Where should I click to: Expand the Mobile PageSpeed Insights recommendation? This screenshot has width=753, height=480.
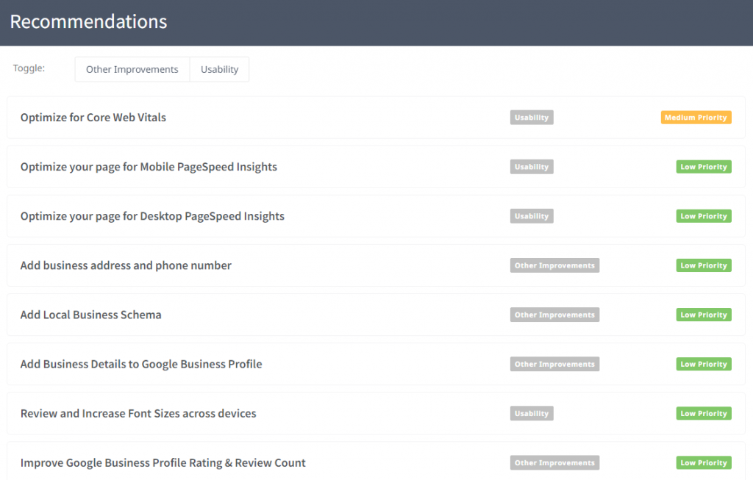[x=149, y=167]
